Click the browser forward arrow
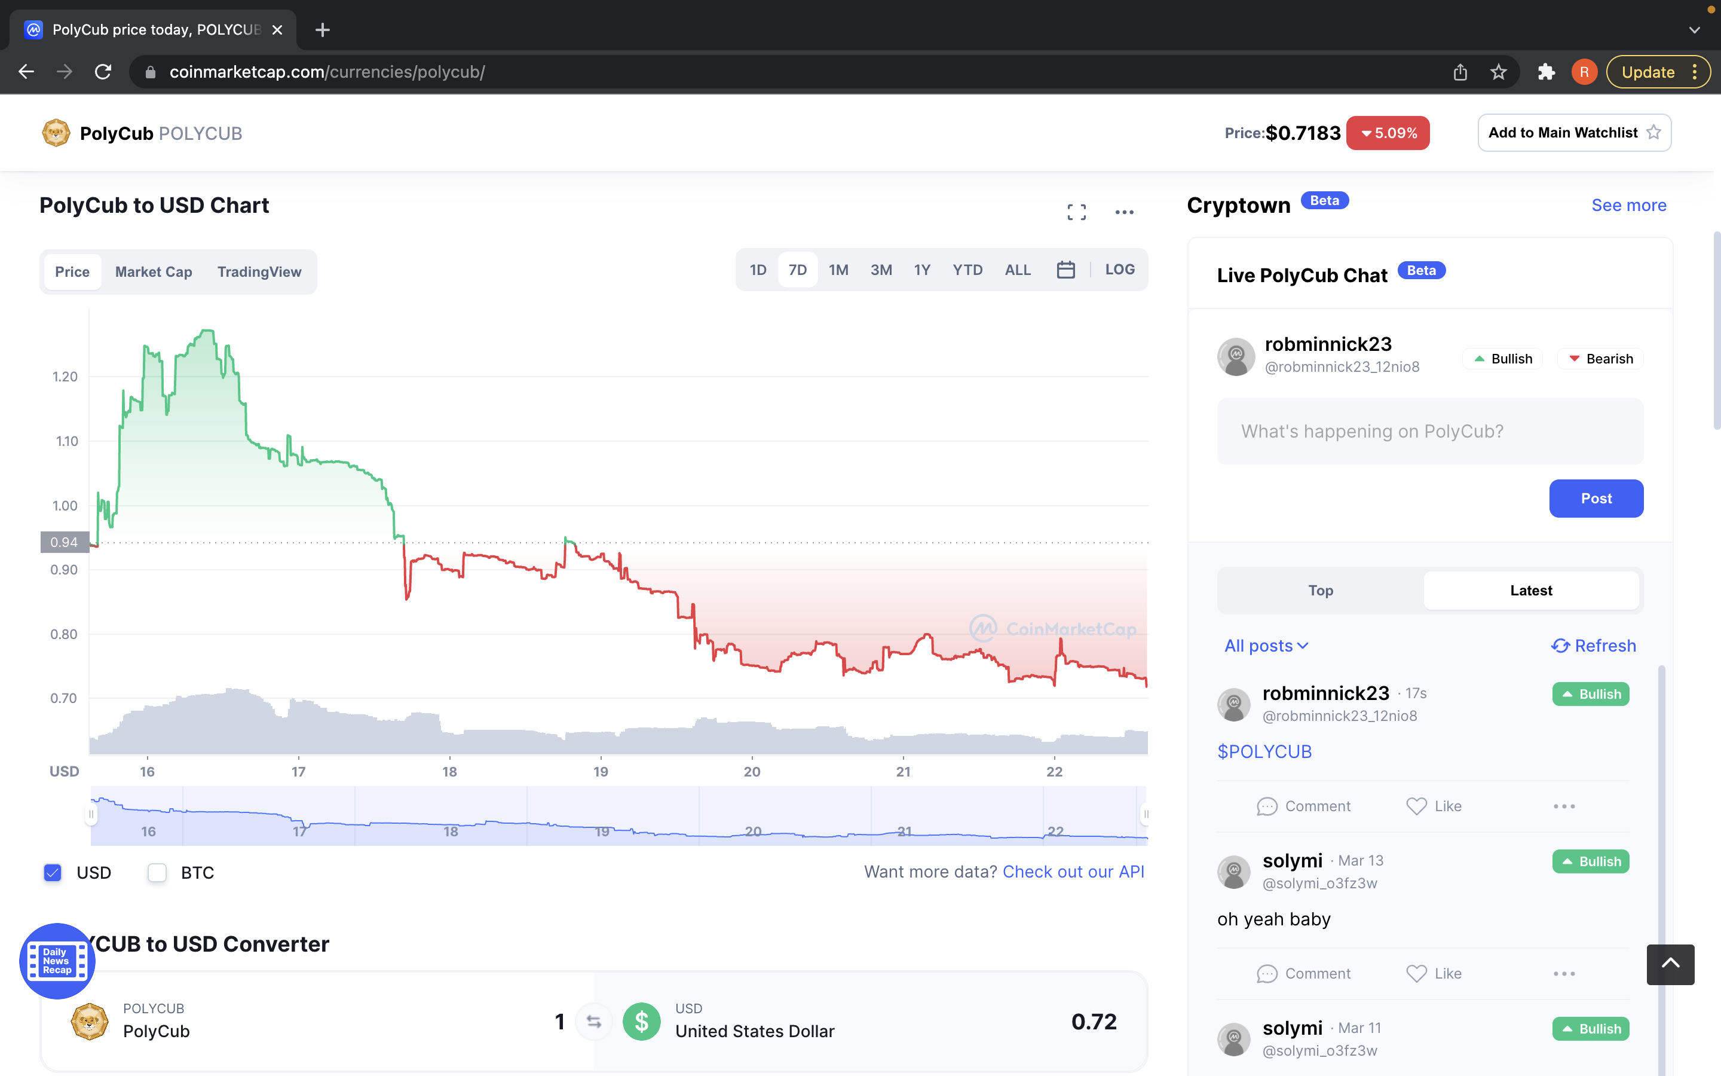Screen dimensions: 1721x1076 coord(65,72)
